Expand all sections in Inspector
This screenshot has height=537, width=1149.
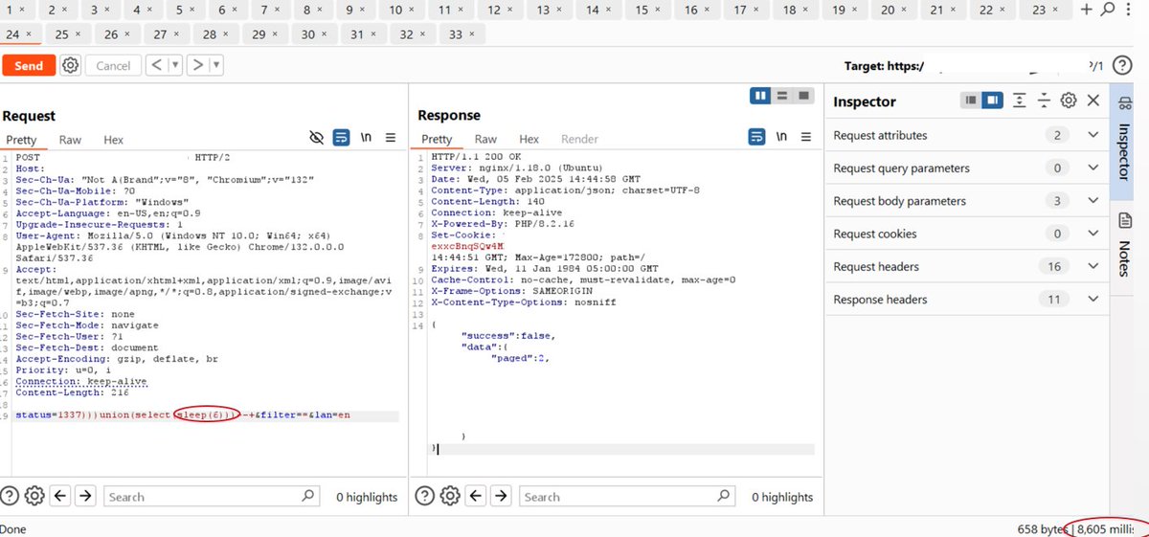(1020, 101)
